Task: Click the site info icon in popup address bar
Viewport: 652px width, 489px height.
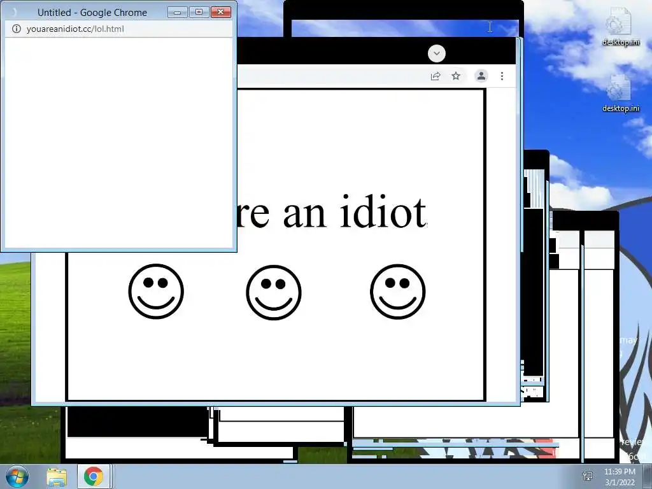Action: pyautogui.click(x=16, y=29)
